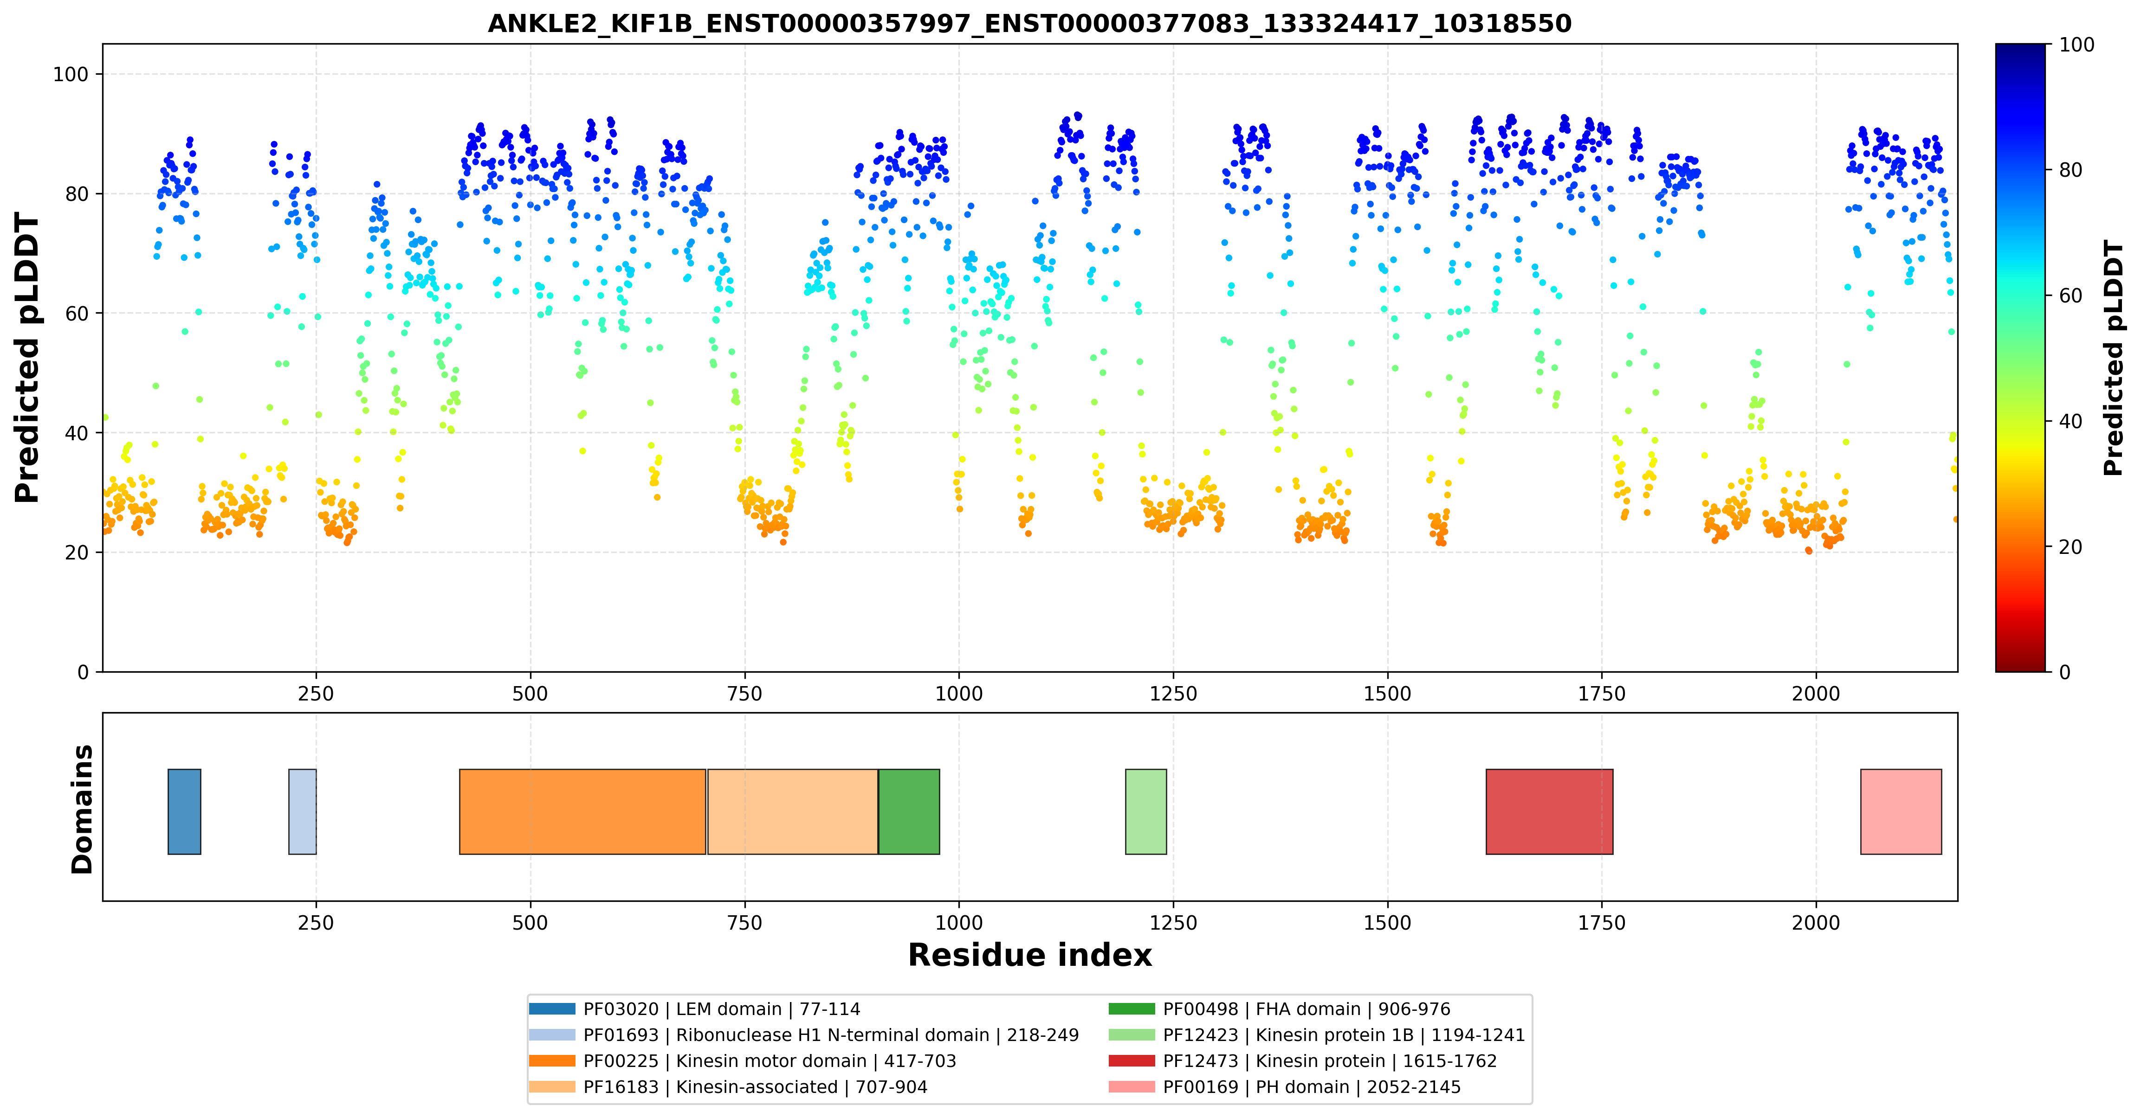The width and height of the screenshot is (2141, 1118).
Task: Select the light orange Kinesin-associated domain block
Action: pyautogui.click(x=793, y=811)
